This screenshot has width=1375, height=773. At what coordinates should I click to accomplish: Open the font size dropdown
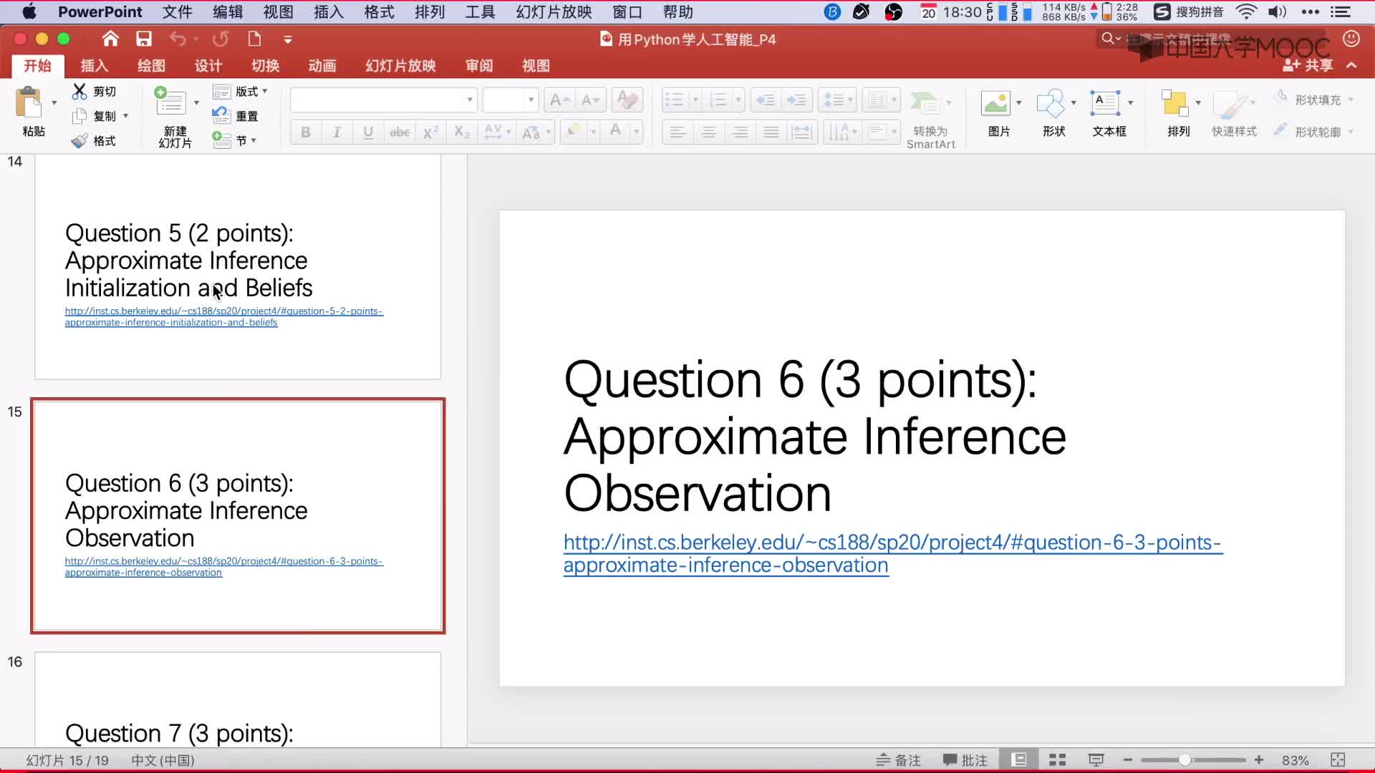531,100
